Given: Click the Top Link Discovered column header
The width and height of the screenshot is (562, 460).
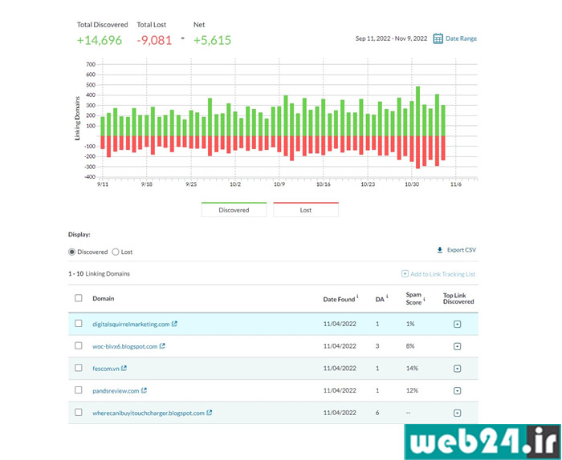Looking at the screenshot, I should [x=458, y=298].
